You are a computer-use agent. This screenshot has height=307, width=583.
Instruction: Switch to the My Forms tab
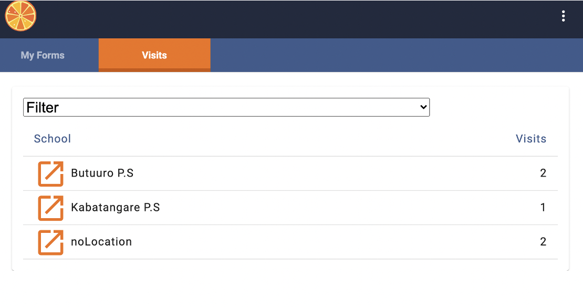[x=43, y=55]
